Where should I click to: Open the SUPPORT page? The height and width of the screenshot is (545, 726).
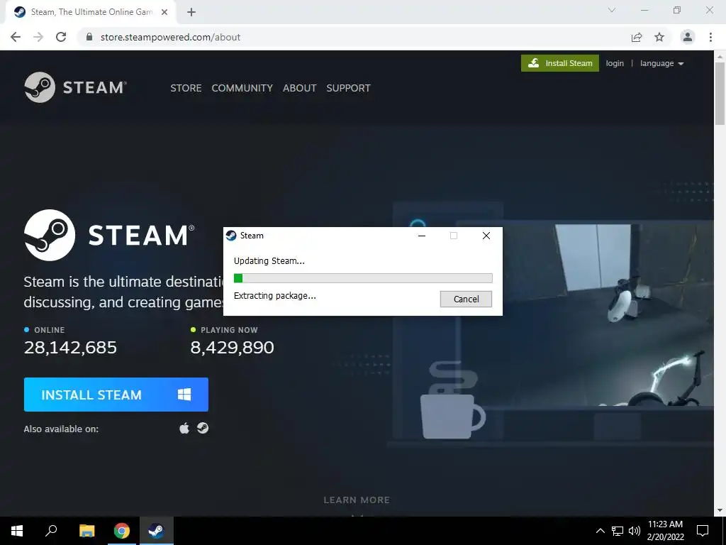(348, 88)
